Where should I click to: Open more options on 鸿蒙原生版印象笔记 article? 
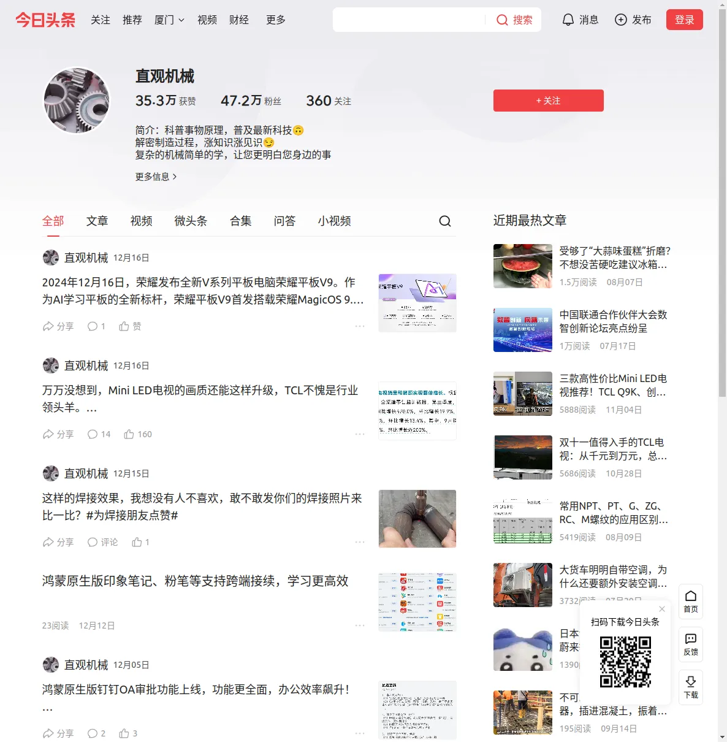point(360,625)
